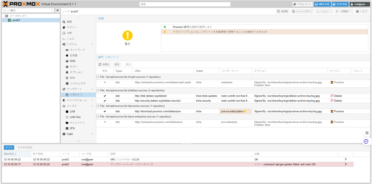This screenshot has width=372, height=184.
Task: Open the ZFS disk page
Action: [72, 128]
